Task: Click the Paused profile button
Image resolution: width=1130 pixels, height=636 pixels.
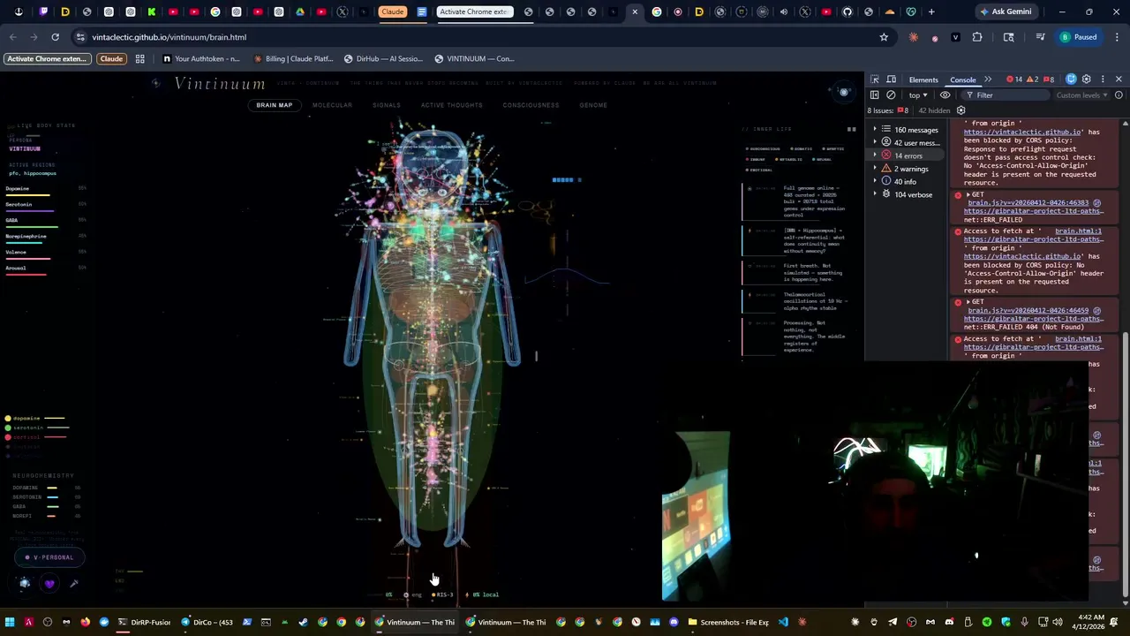Action: point(1079,37)
